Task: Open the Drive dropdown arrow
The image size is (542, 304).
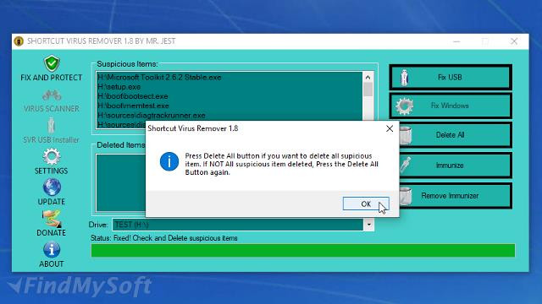Action: click(x=369, y=225)
